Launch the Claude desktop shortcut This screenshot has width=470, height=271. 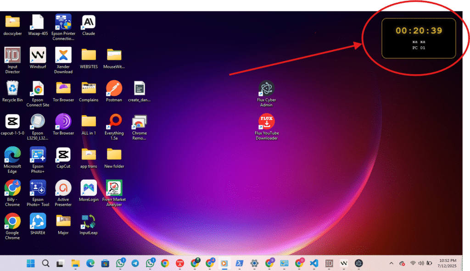(x=89, y=22)
